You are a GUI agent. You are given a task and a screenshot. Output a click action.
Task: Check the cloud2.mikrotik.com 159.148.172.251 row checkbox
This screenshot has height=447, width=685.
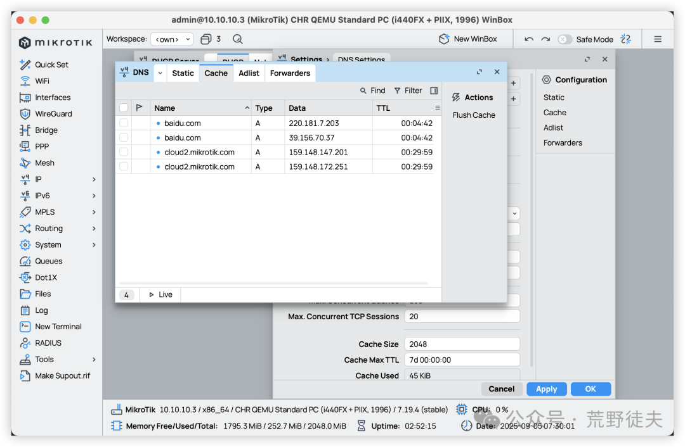click(x=124, y=167)
